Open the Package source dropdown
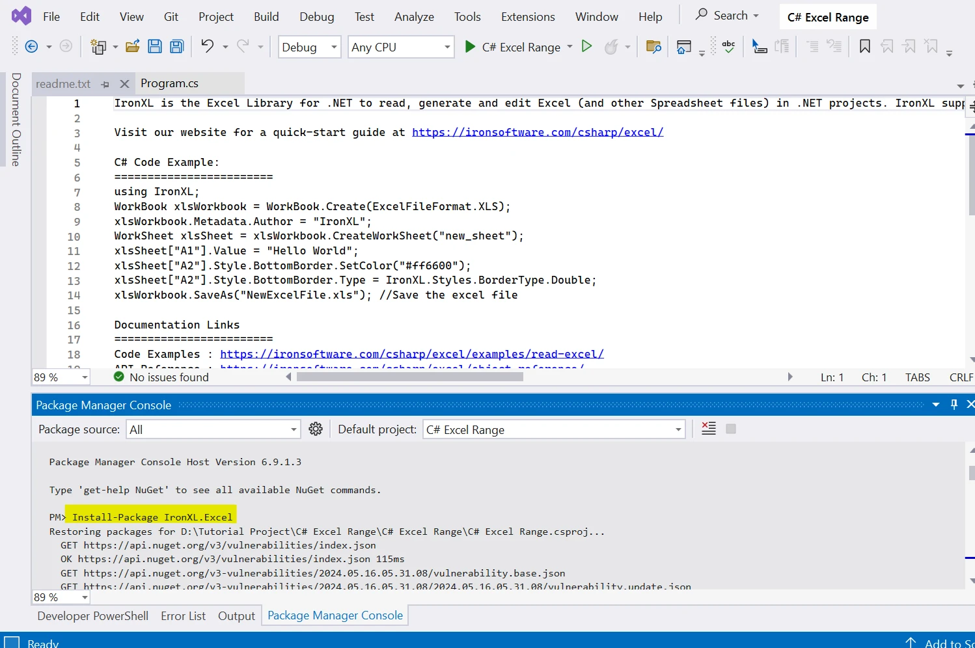The width and height of the screenshot is (975, 648). tap(212, 429)
